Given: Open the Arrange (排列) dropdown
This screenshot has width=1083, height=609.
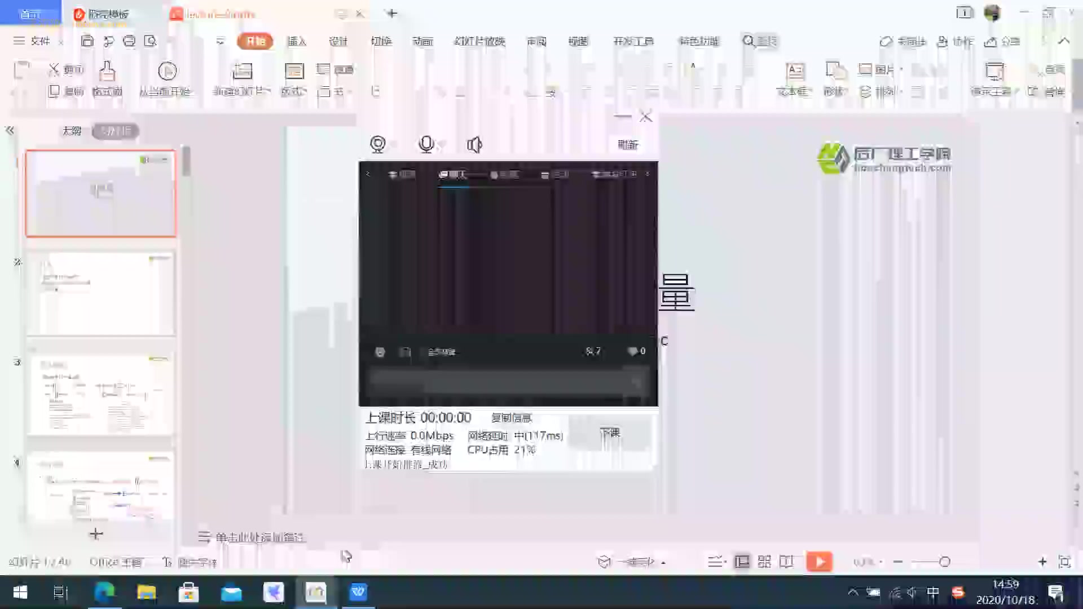Looking at the screenshot, I should coord(881,91).
